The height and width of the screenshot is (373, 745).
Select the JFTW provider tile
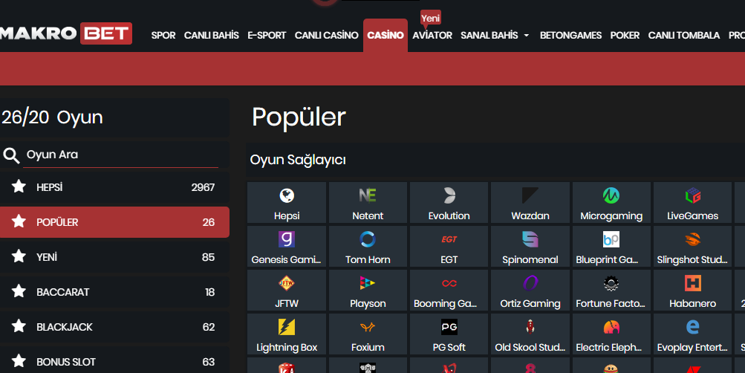287,291
